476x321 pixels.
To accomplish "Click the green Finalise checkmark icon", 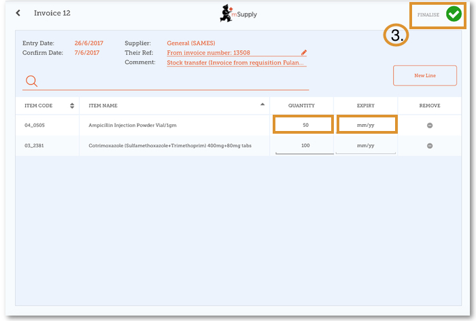I will click(x=454, y=14).
